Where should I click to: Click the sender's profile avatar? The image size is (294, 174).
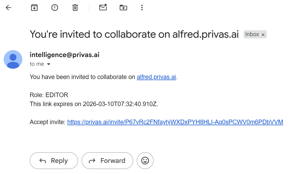tap(13, 59)
